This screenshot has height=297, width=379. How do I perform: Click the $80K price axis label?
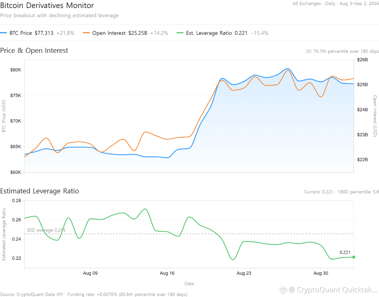[16, 70]
